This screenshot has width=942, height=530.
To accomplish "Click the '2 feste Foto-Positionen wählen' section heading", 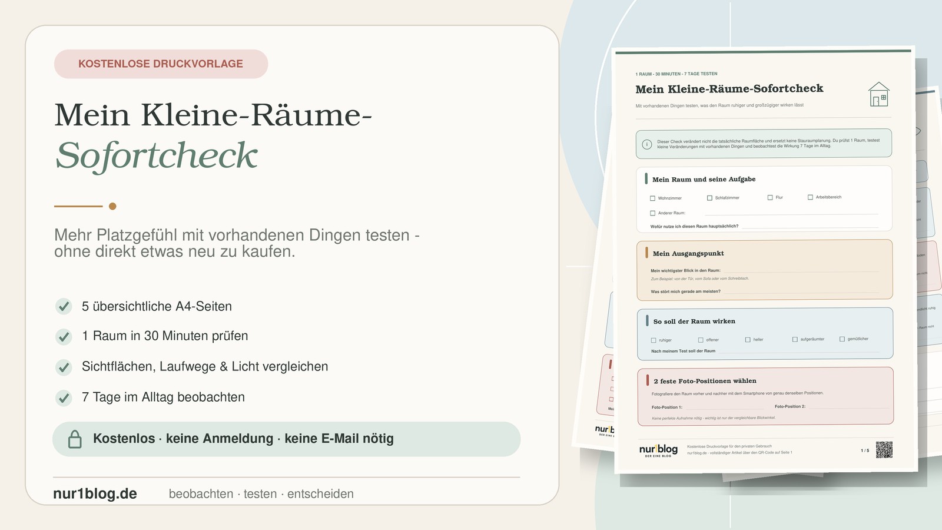I will (705, 381).
